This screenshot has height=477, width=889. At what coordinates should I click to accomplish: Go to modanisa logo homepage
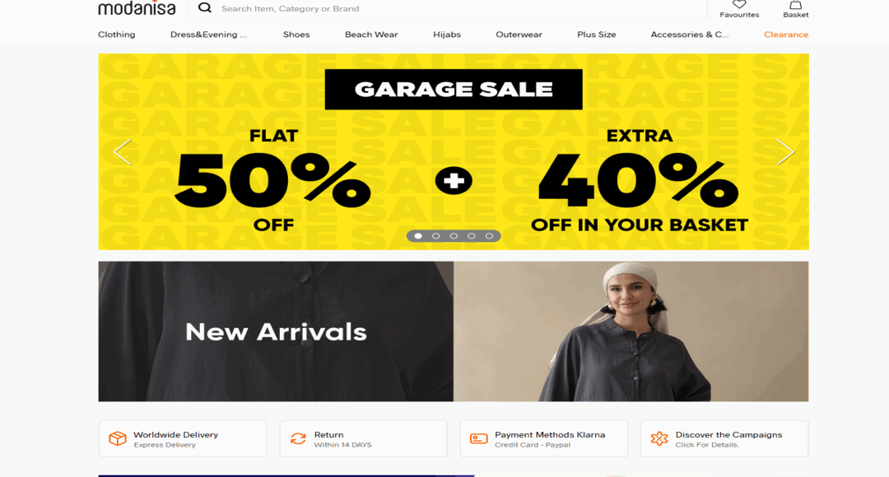pyautogui.click(x=137, y=8)
